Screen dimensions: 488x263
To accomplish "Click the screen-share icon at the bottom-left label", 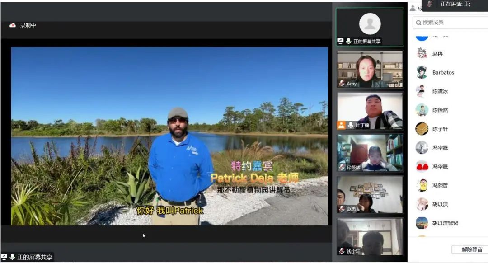I will point(4,257).
